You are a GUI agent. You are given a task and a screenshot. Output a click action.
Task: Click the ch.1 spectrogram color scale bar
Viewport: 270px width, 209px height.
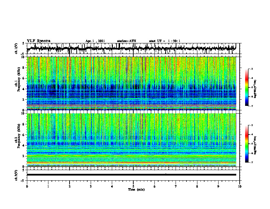pos(246,87)
